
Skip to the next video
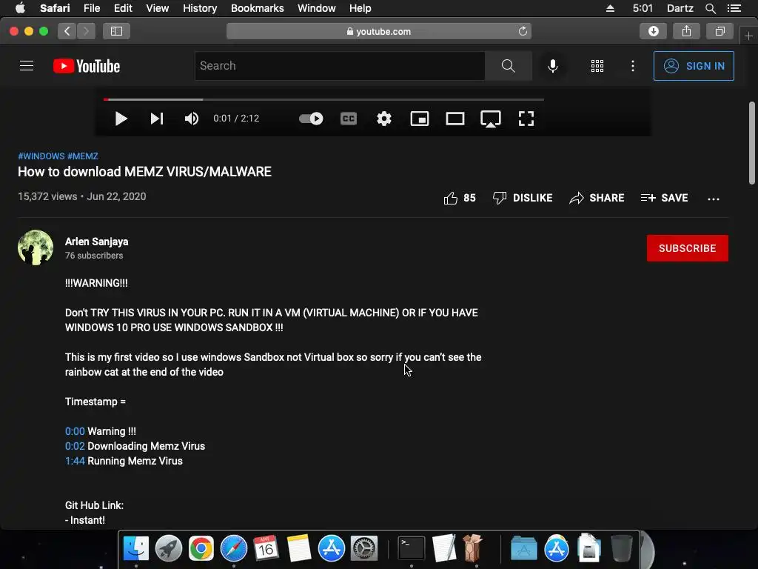click(157, 119)
